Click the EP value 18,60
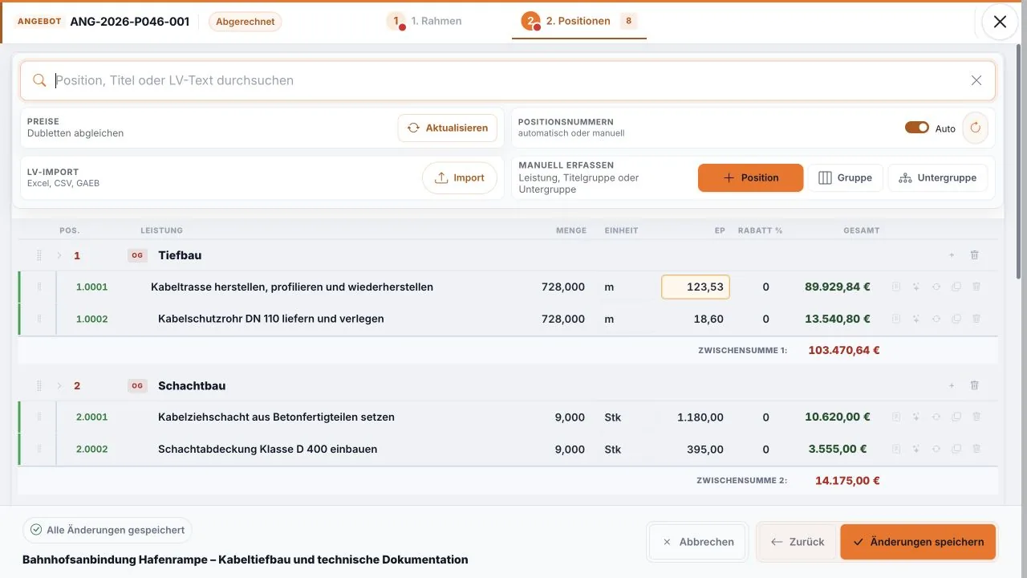 (x=708, y=319)
